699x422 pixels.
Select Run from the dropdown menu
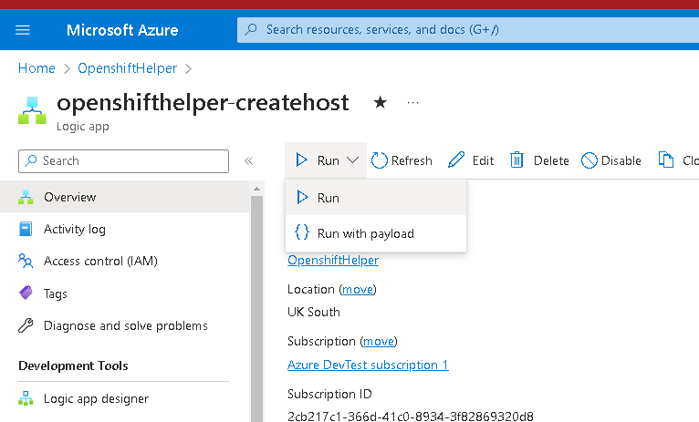click(376, 198)
